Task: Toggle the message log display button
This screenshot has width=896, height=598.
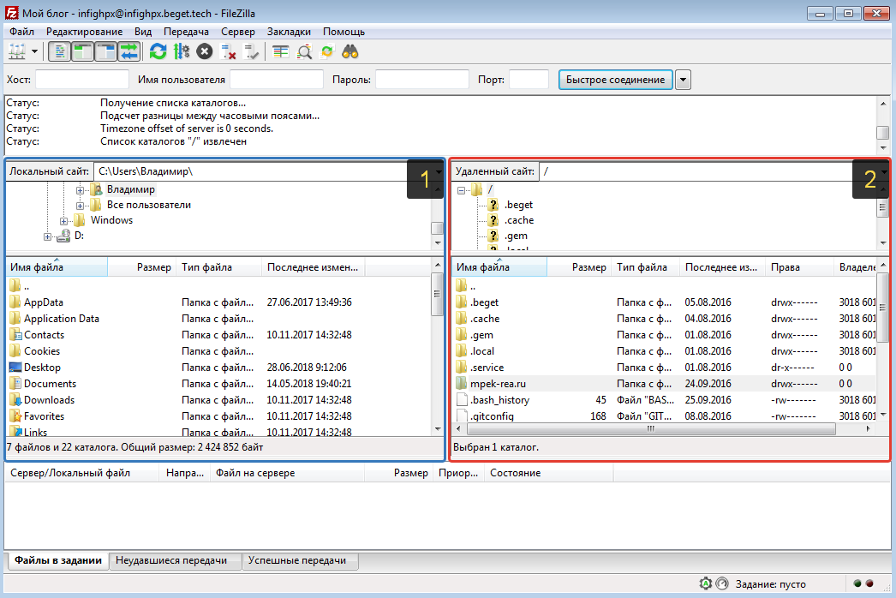Action: coord(60,51)
